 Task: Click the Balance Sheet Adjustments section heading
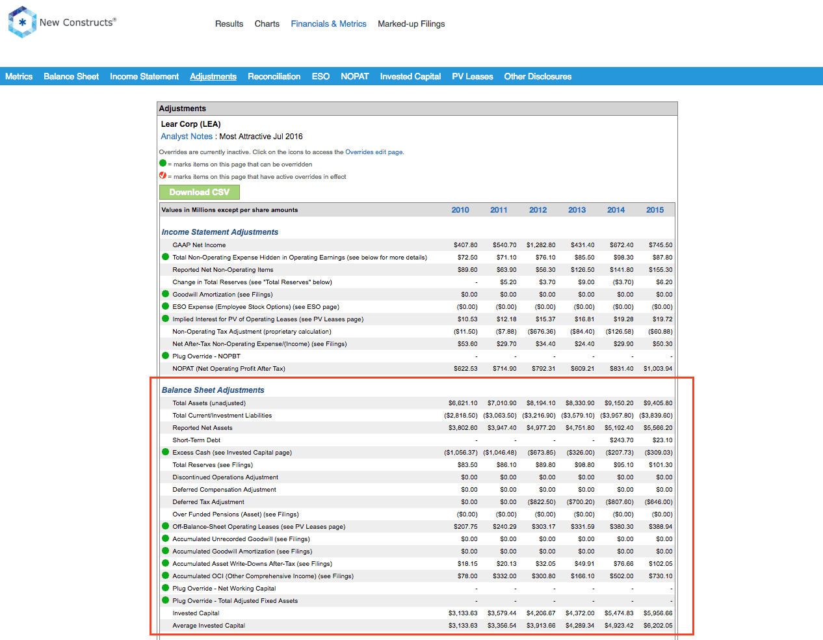[213, 390]
